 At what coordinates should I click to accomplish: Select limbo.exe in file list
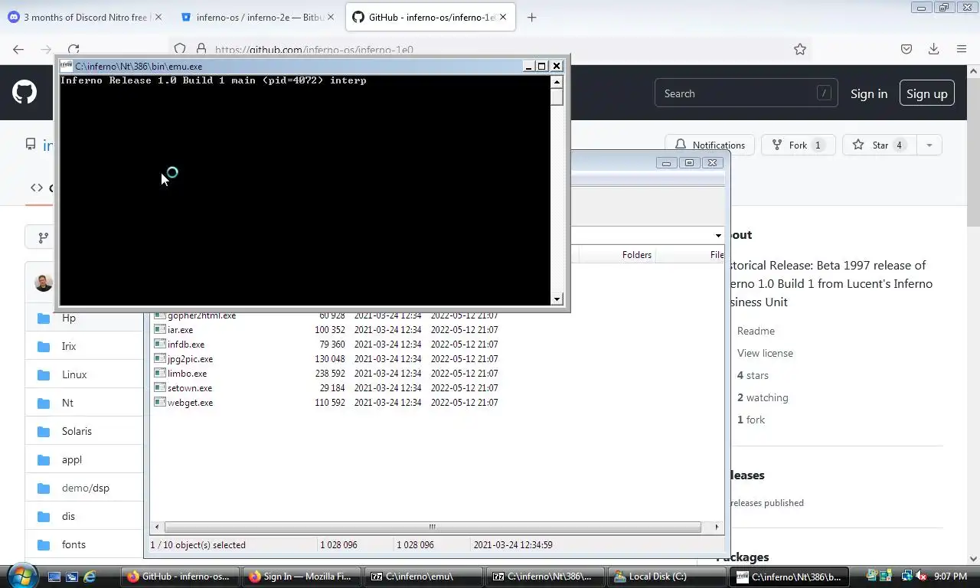click(x=187, y=374)
